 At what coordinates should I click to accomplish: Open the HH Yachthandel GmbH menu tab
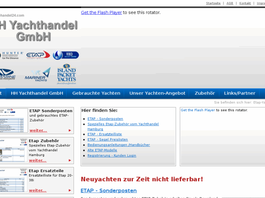point(37,93)
